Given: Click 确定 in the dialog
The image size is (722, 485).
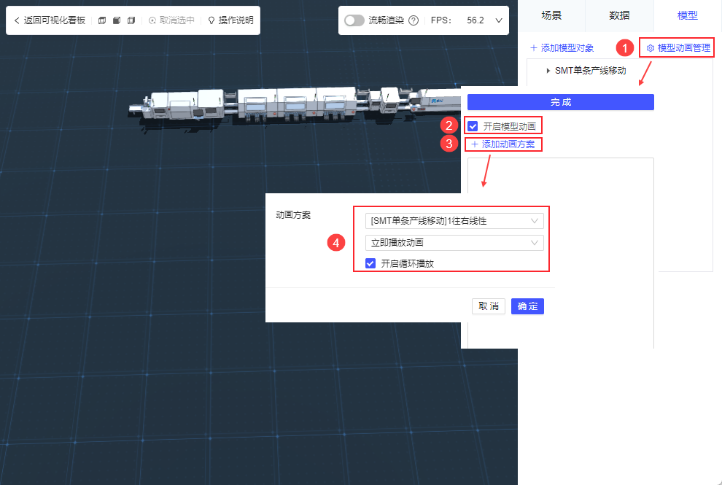Looking at the screenshot, I should 527,306.
